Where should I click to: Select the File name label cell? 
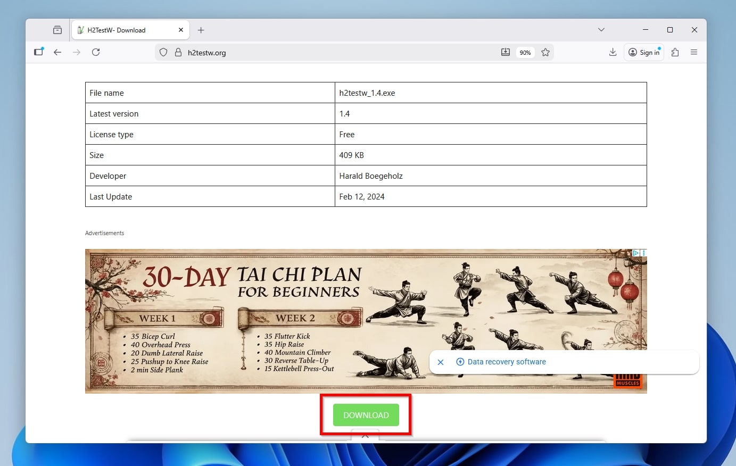point(210,93)
